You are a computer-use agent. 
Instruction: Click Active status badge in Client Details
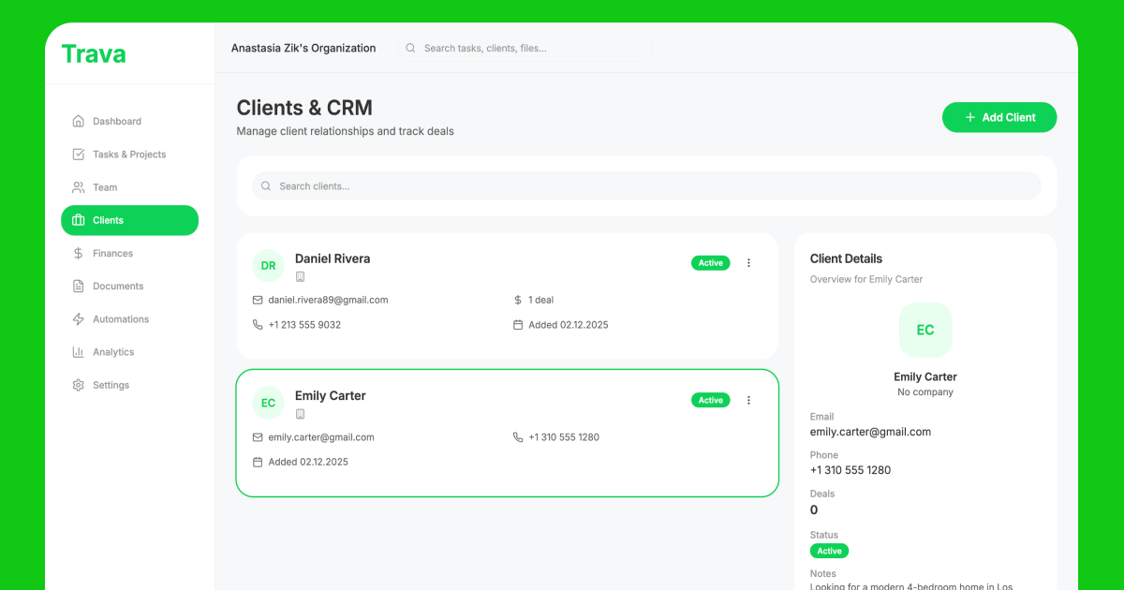(829, 551)
